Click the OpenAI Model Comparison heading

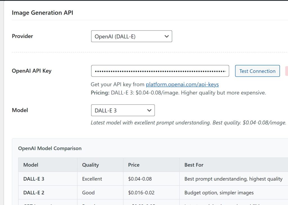coord(50,148)
